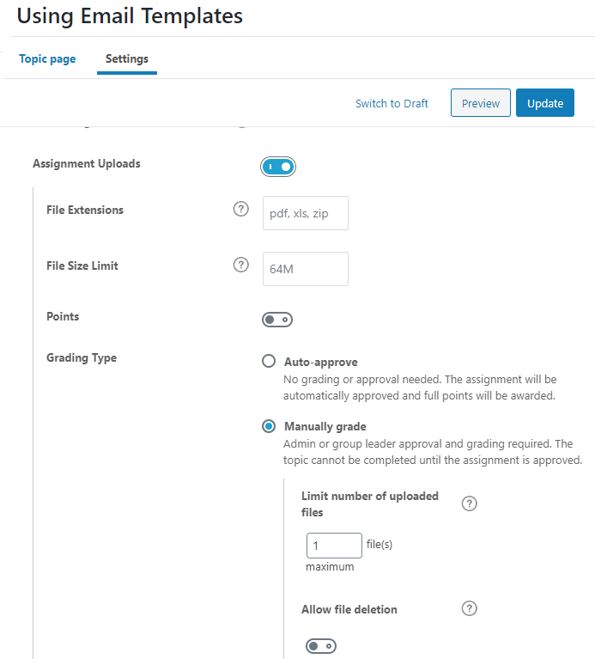595x659 pixels.
Task: Click the blue Update button
Action: (545, 103)
